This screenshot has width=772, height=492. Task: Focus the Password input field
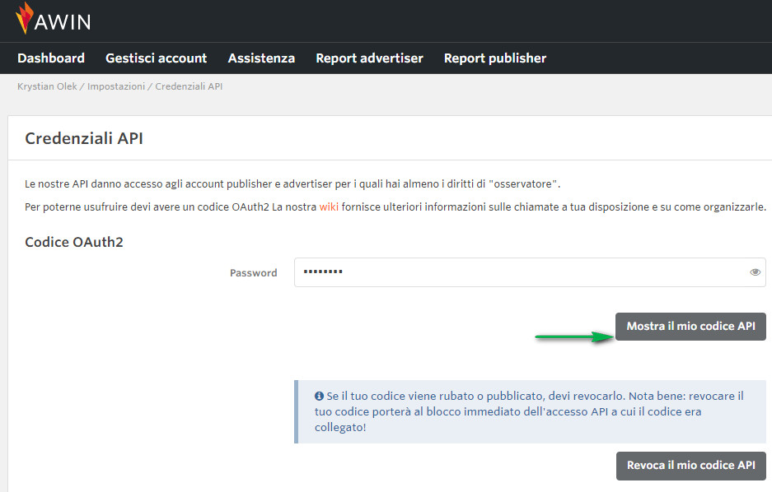coord(519,272)
